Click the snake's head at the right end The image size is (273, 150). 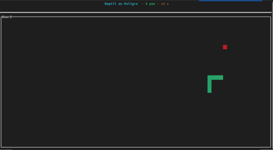tap(221, 78)
